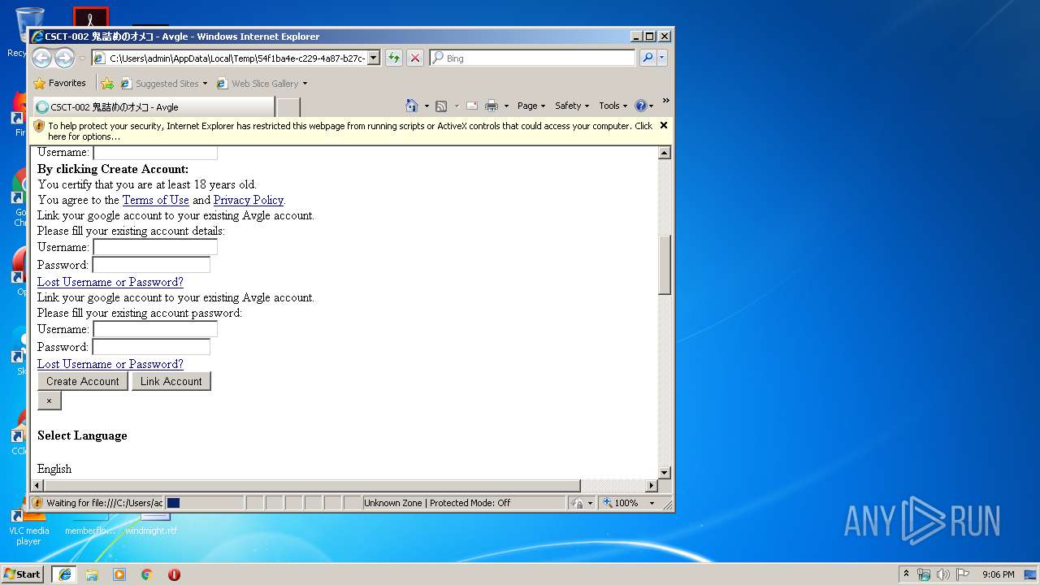Open the Favorites star button
The image size is (1040, 585).
[59, 83]
